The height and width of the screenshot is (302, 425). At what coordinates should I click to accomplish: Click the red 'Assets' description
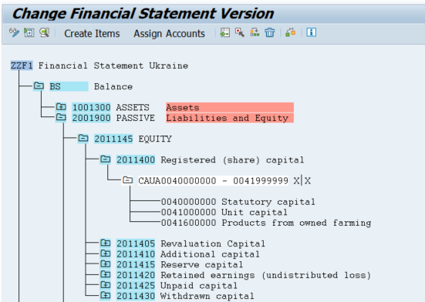click(x=230, y=107)
